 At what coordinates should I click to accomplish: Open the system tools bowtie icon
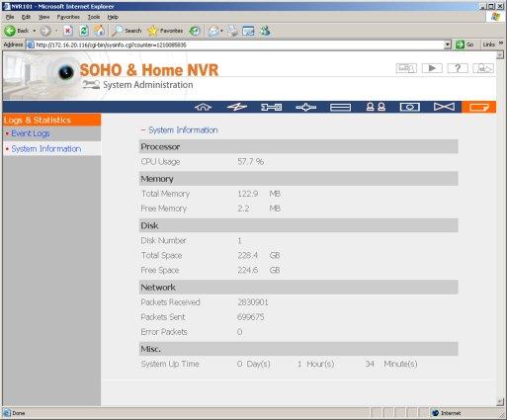(x=444, y=107)
